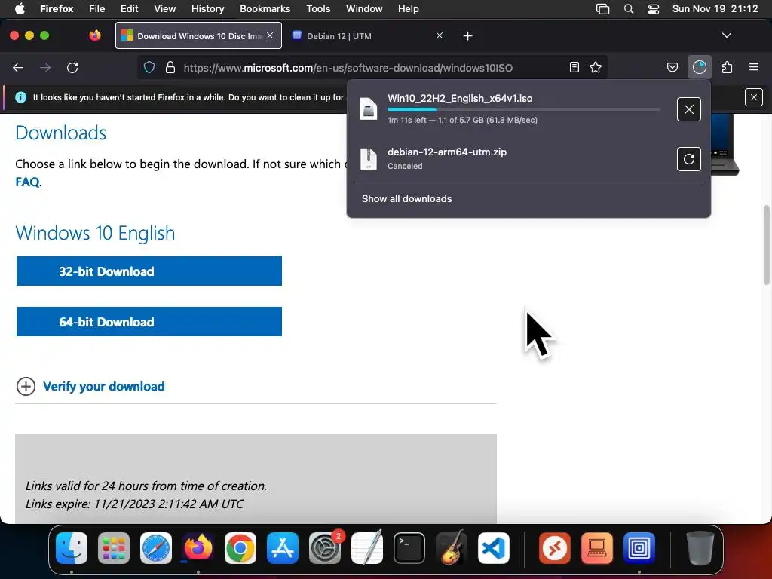Screen dimensions: 772x579
Task: Open Spotlight search in menu bar
Action: point(629,9)
